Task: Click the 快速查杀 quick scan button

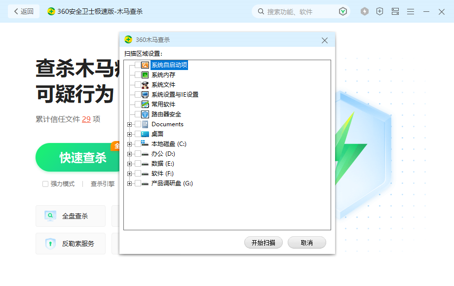Action: (76, 157)
